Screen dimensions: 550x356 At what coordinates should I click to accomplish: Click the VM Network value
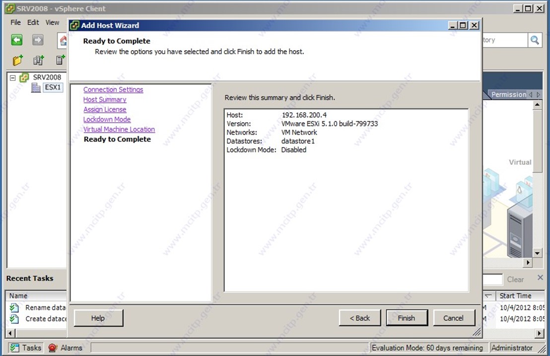click(299, 133)
